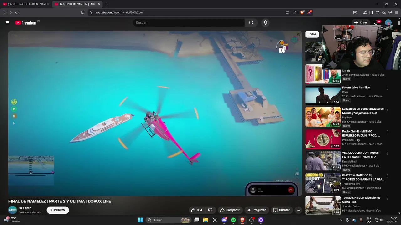Screen dimensions: 401x225
Task: Open the weather widget showing 28°C
Action: tap(13, 220)
